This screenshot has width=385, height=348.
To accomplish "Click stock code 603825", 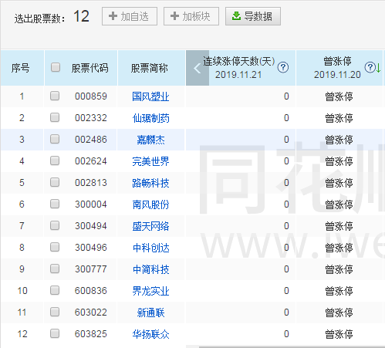I will coord(91,334).
